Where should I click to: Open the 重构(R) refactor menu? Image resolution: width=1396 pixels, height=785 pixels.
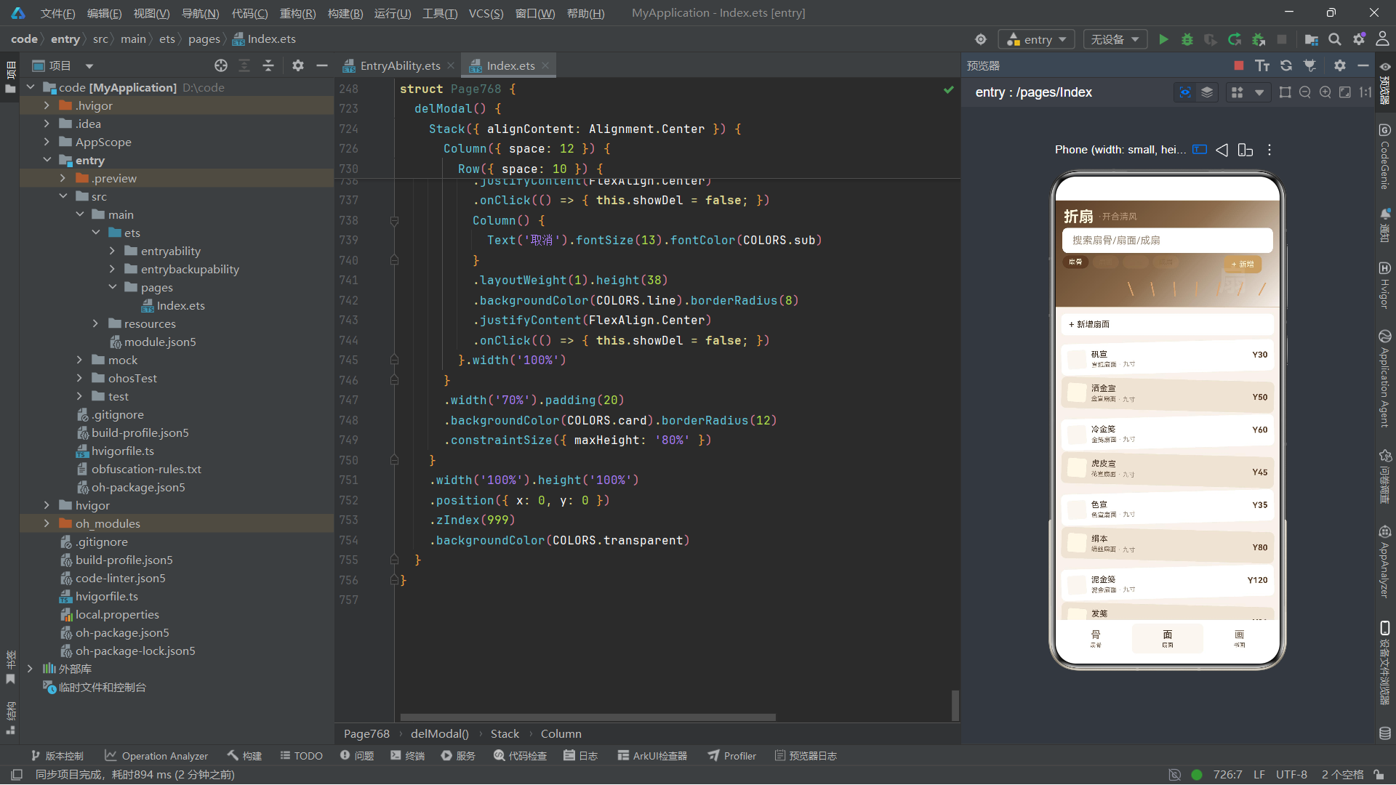pyautogui.click(x=297, y=13)
